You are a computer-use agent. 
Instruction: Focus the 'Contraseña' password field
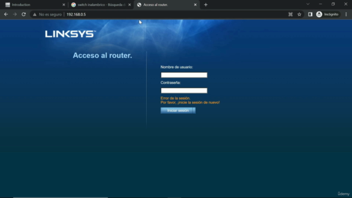pos(184,90)
